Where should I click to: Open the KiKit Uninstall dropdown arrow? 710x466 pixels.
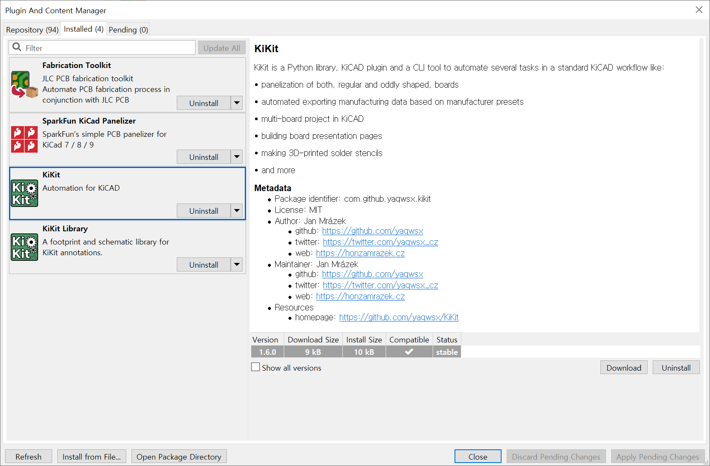(237, 211)
